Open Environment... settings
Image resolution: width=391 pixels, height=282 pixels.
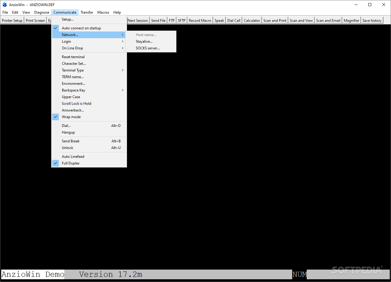pos(89,84)
